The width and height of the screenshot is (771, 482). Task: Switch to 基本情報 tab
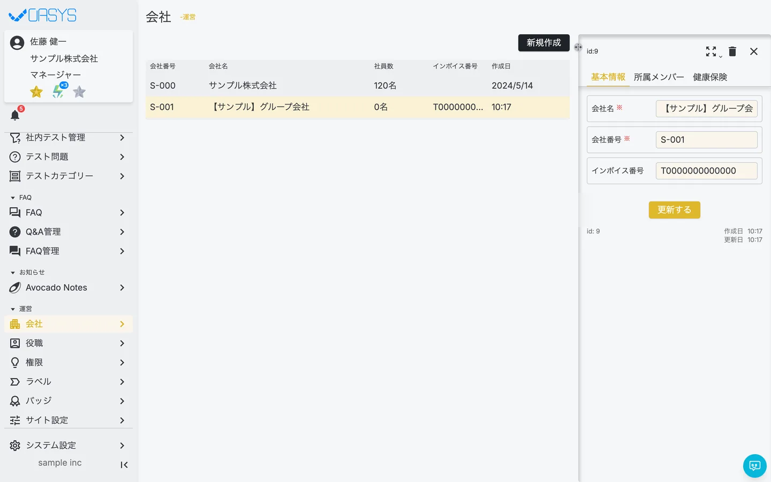[608, 77]
